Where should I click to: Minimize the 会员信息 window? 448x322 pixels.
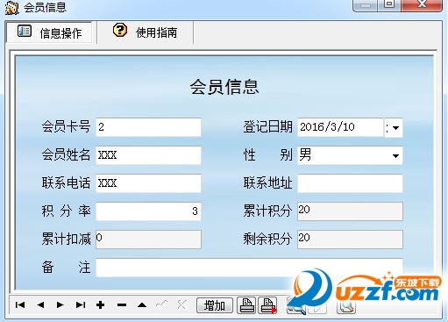pos(366,5)
